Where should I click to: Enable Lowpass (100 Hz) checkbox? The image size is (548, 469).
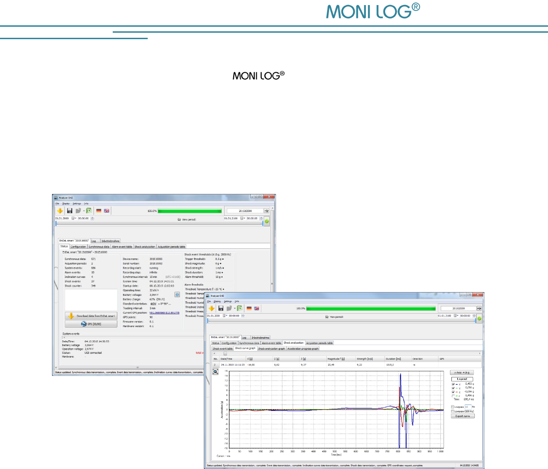(453, 411)
